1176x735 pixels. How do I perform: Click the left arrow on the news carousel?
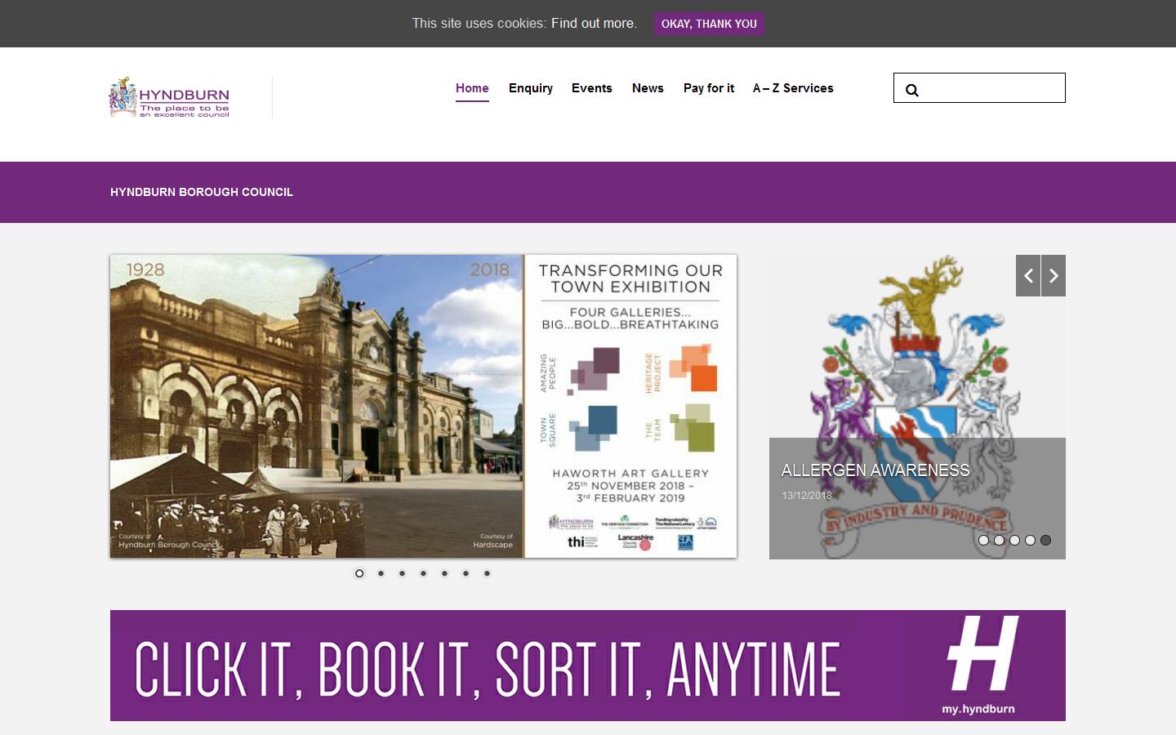coord(1028,275)
